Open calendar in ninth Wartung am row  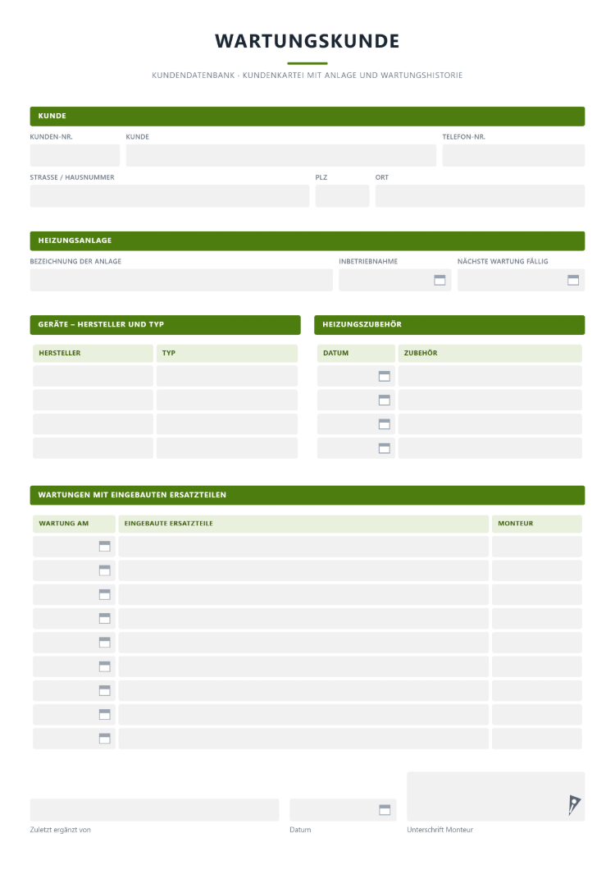click(104, 739)
